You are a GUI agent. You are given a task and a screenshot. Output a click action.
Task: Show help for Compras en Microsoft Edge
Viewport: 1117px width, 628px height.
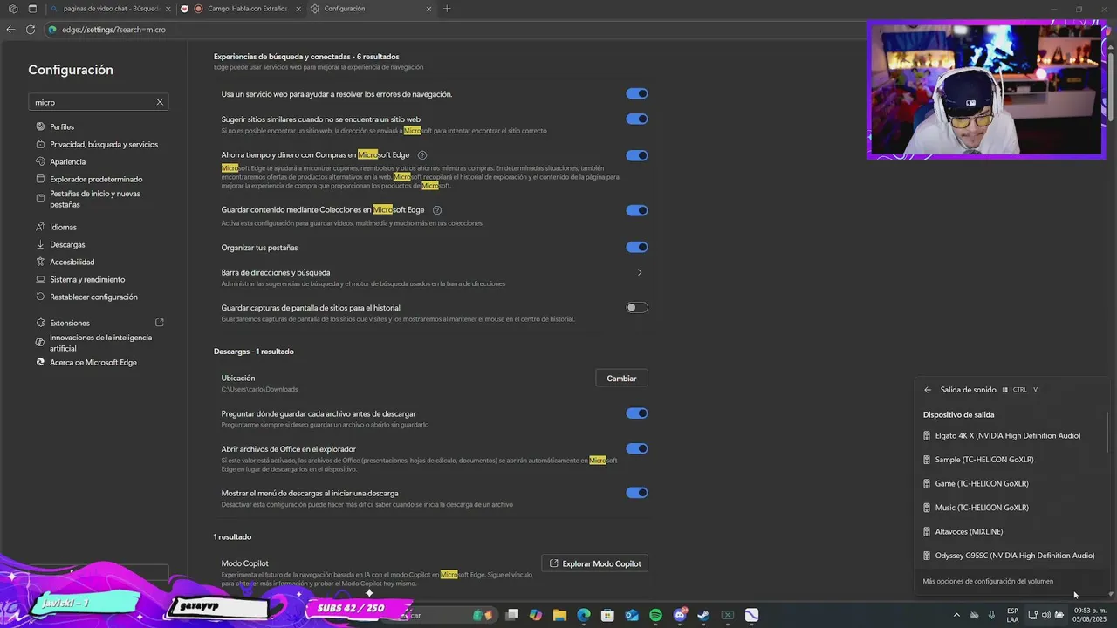click(x=422, y=155)
